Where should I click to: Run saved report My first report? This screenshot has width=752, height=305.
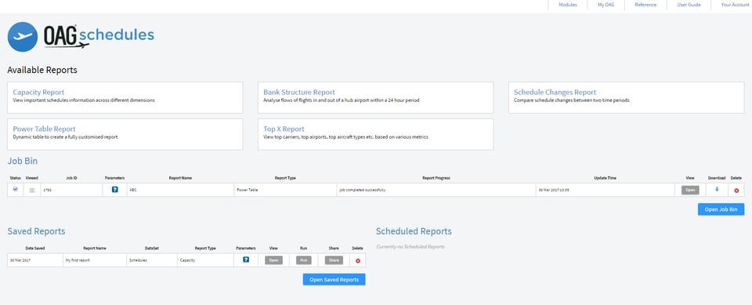[304, 260]
